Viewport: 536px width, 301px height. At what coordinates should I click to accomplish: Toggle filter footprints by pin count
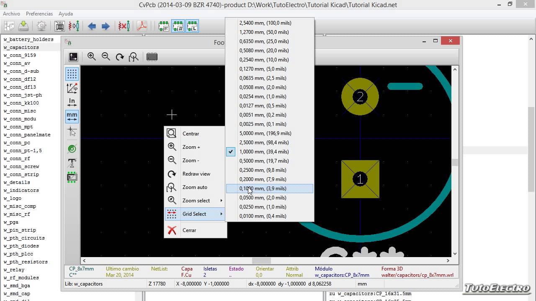coord(178,26)
